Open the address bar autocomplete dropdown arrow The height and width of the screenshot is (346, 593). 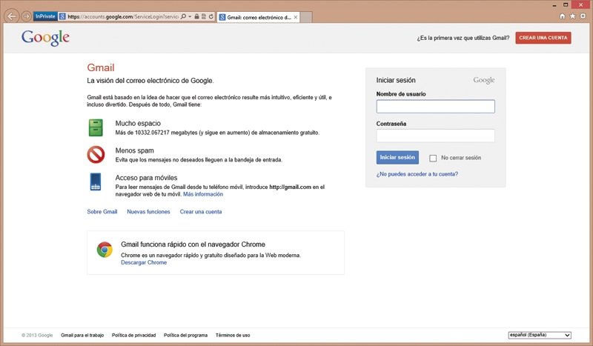pos(190,16)
